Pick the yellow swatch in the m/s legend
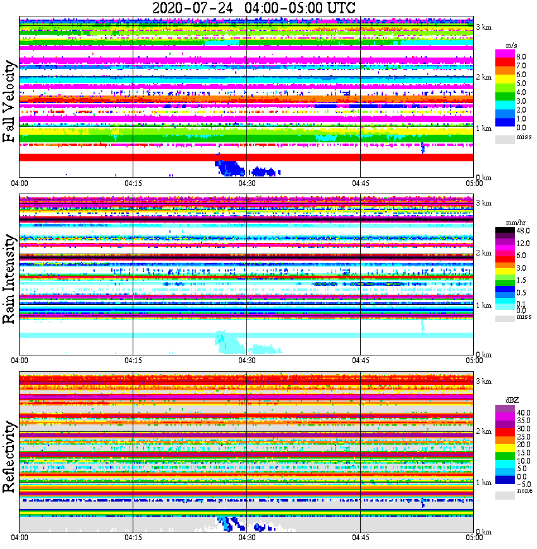This screenshot has width=537, height=549. (505, 80)
